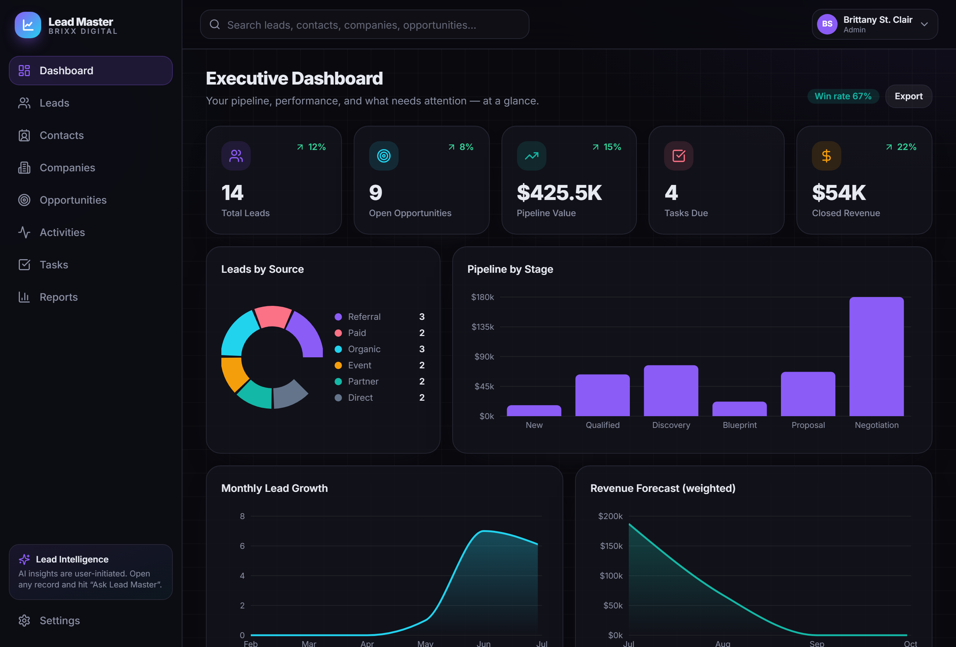Focus the search leads input field

pos(364,24)
